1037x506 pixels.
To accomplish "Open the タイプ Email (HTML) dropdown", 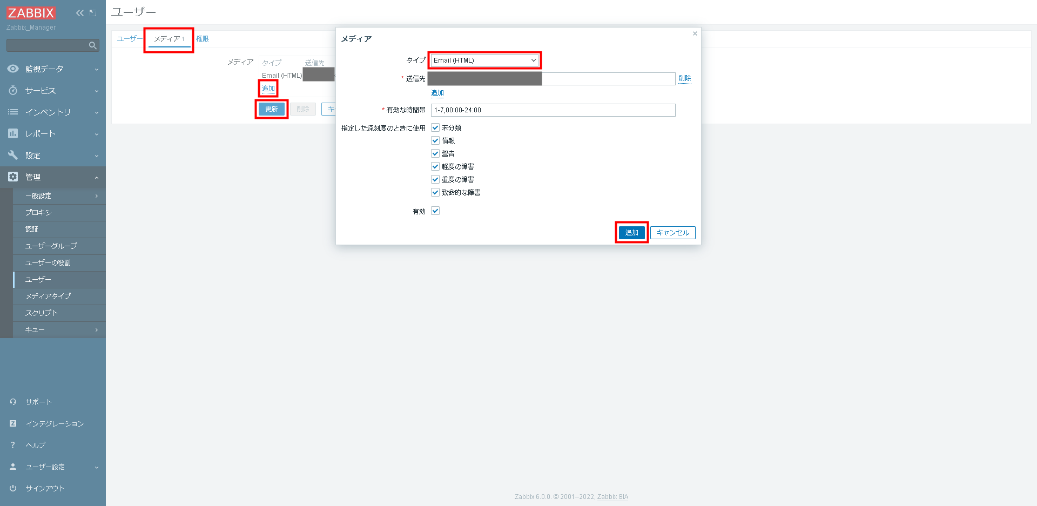I will point(484,60).
